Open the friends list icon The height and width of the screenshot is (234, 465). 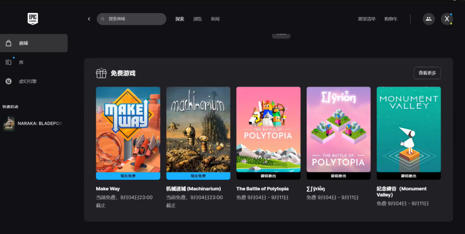pos(428,19)
